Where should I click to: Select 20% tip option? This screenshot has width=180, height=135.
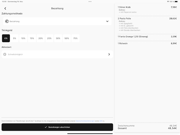pos(41,38)
